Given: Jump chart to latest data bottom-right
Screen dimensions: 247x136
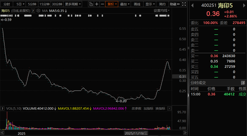Looking at the screenshot, I should point(185,133).
